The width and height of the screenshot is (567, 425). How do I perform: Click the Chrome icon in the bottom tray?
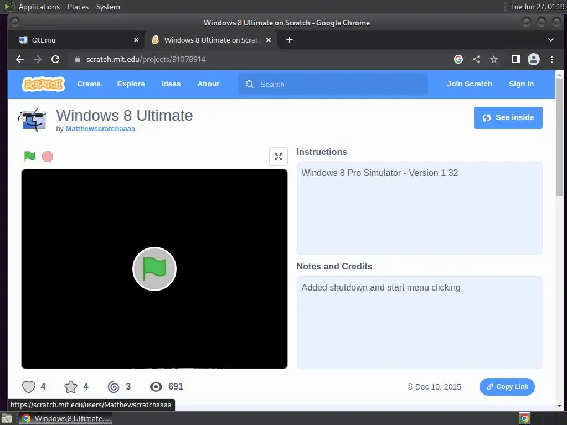click(524, 418)
